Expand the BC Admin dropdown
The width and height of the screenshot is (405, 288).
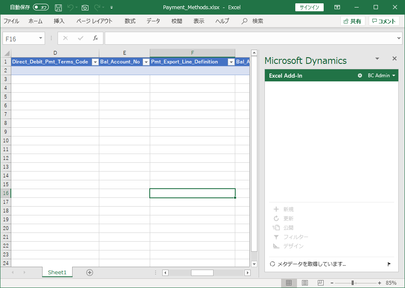[382, 76]
